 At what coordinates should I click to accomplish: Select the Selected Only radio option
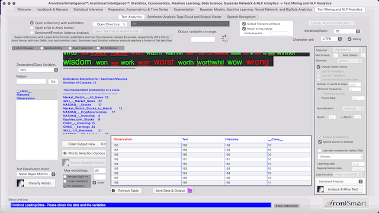tap(42, 48)
